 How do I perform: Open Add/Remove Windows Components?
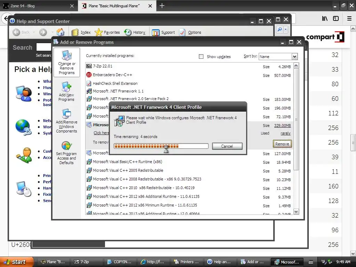click(x=66, y=121)
